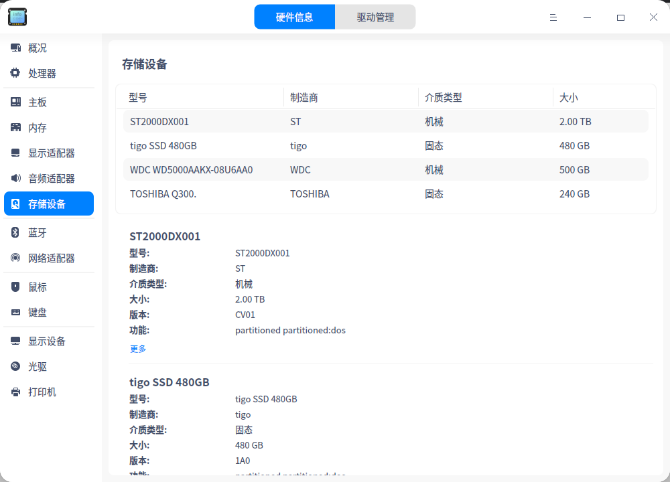The height and width of the screenshot is (482, 670).
Task: Select the TOSHIBA Q300. table row
Action: pos(386,194)
